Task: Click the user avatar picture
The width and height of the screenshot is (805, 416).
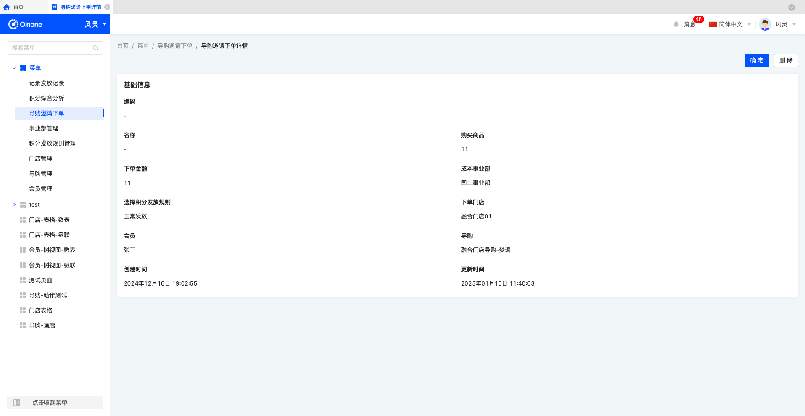Action: click(x=765, y=24)
